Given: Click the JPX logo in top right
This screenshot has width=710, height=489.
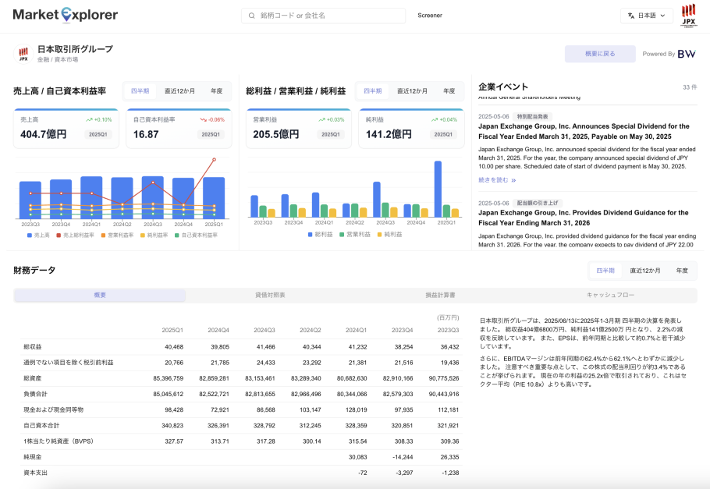Looking at the screenshot, I should 688,15.
